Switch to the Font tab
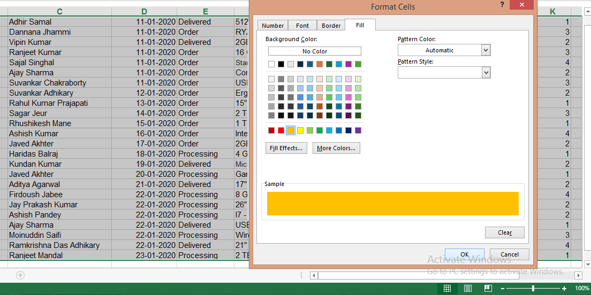The image size is (591, 295). 302,26
